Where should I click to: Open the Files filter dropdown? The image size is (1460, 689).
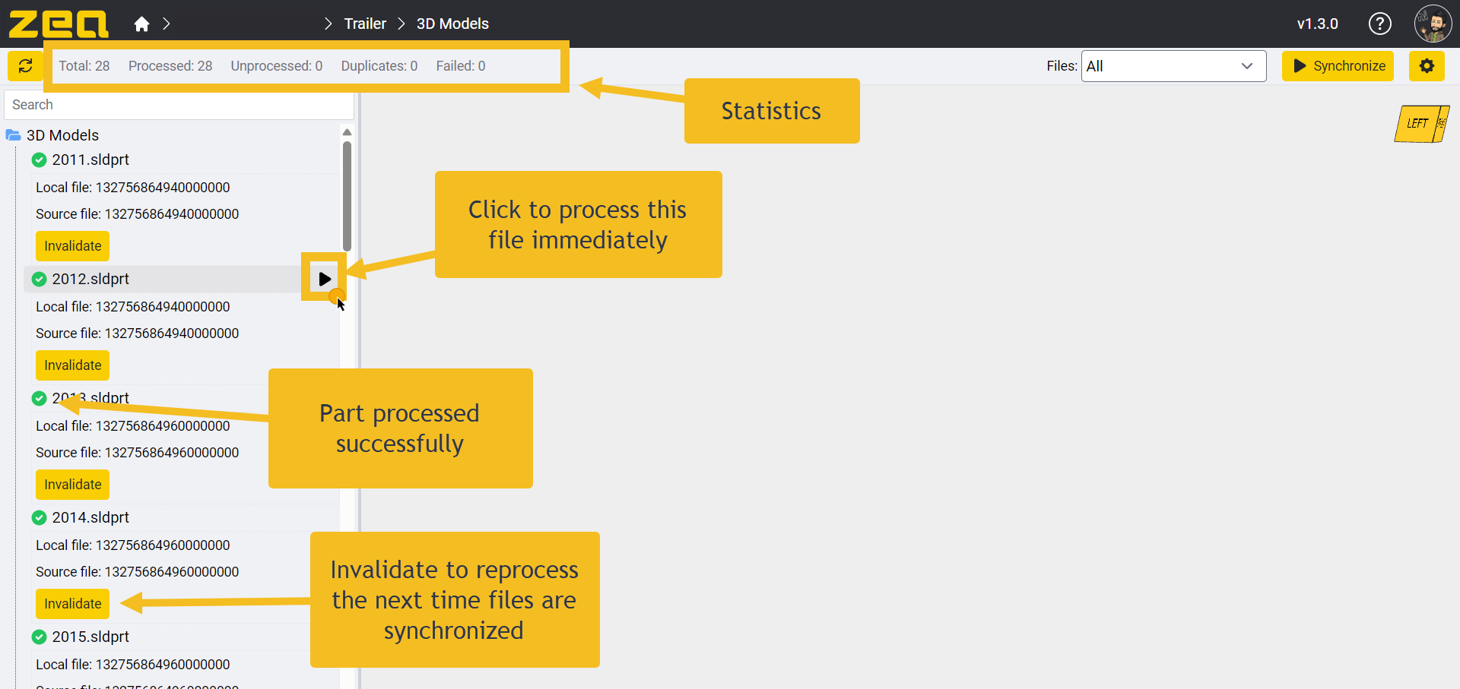1173,66
